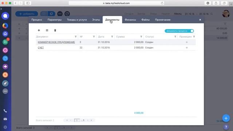Open the mail envelope icon in sidebar

tap(5, 119)
